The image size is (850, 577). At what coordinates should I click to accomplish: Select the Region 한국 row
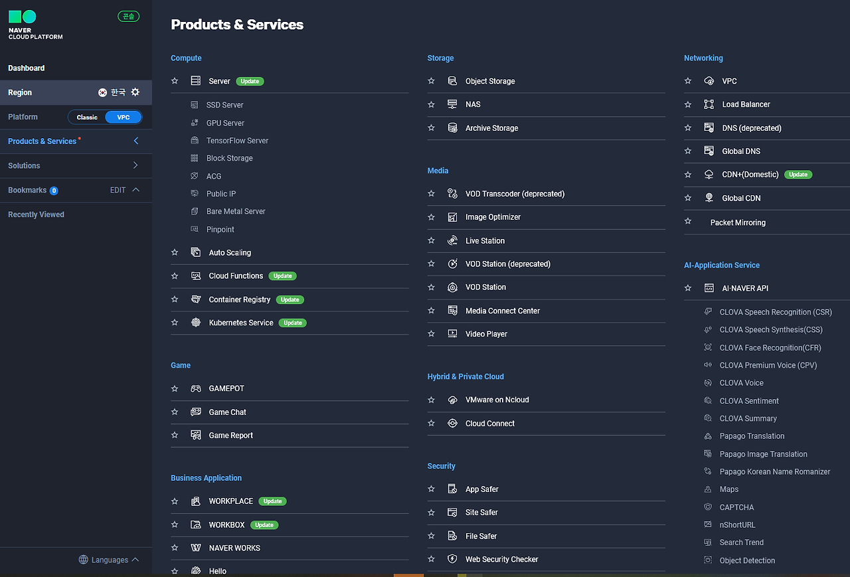[76, 92]
